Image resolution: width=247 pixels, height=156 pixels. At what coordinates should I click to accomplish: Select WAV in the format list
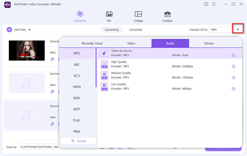point(77,98)
